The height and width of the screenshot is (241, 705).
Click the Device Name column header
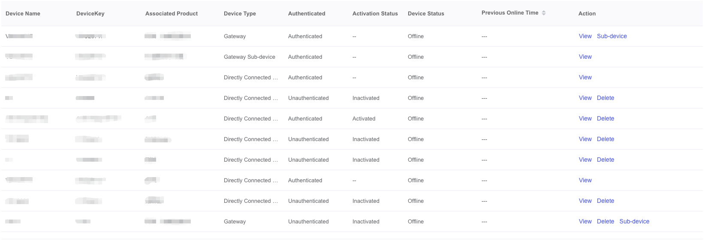pos(23,13)
